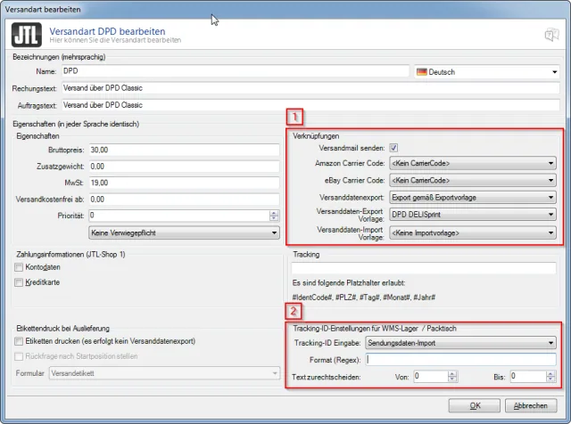Open the help icon in the header

[551, 35]
